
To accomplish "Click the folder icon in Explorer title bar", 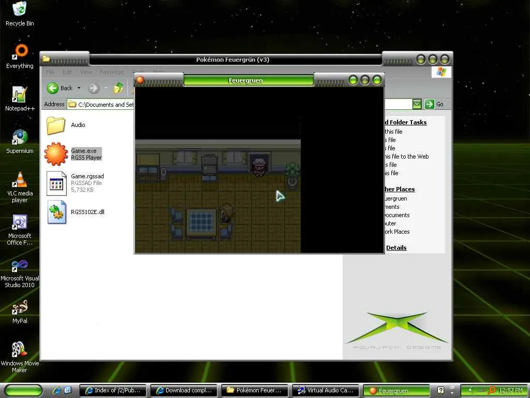I will (46, 59).
